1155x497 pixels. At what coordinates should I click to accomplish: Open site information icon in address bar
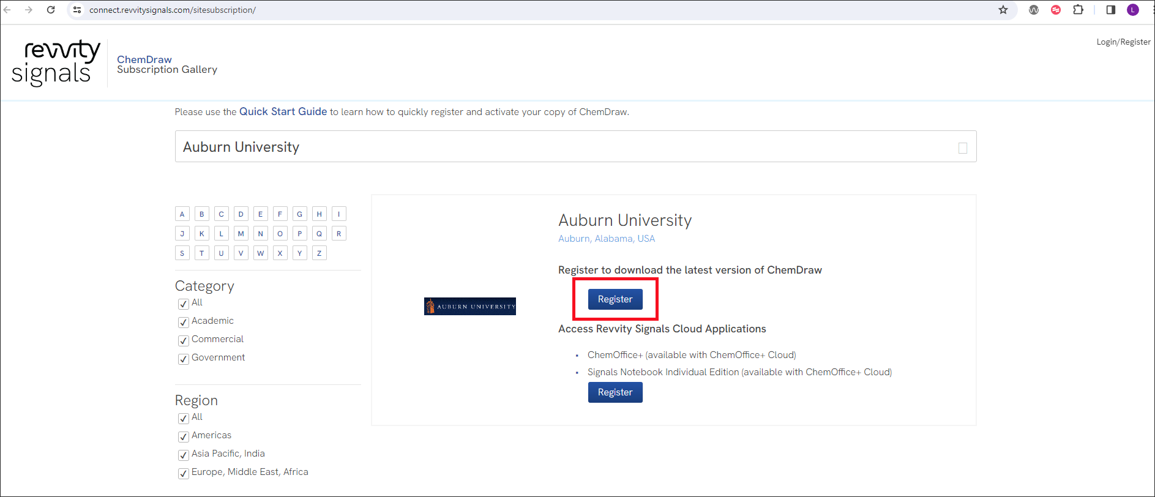coord(77,10)
